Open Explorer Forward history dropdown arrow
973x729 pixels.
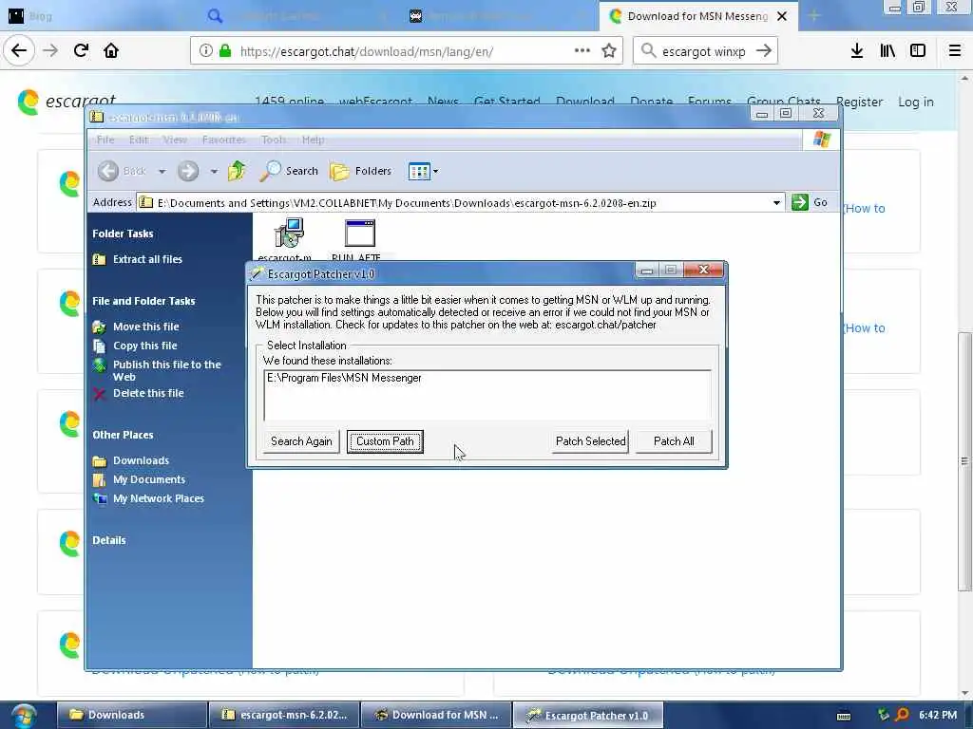pos(214,171)
